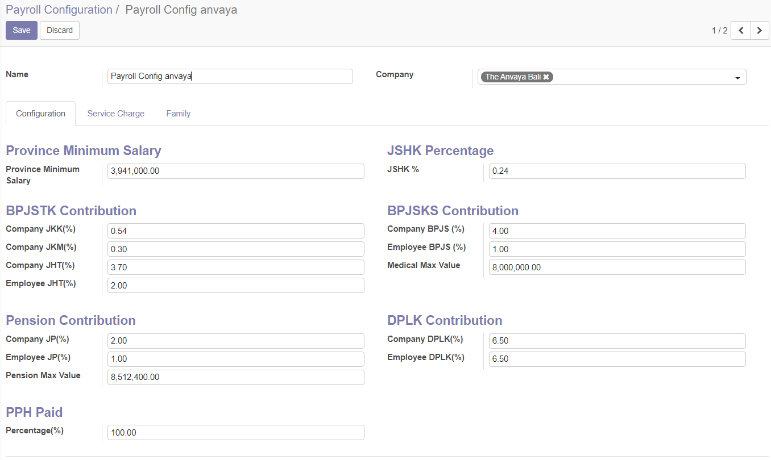This screenshot has width=771, height=460.
Task: Click the BPJSTK Contribution heading
Action: pyautogui.click(x=71, y=211)
